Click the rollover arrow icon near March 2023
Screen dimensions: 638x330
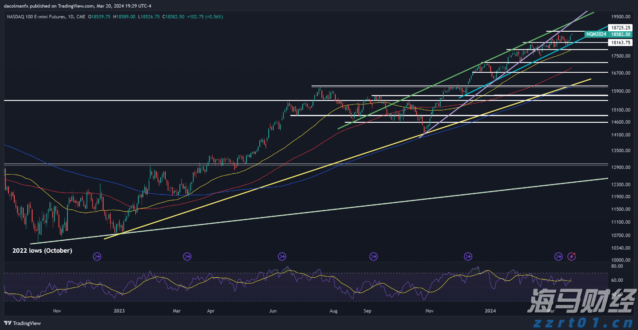pos(187,256)
